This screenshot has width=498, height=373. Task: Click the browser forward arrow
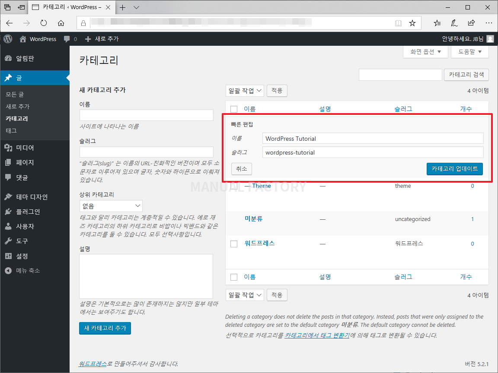pyautogui.click(x=27, y=23)
